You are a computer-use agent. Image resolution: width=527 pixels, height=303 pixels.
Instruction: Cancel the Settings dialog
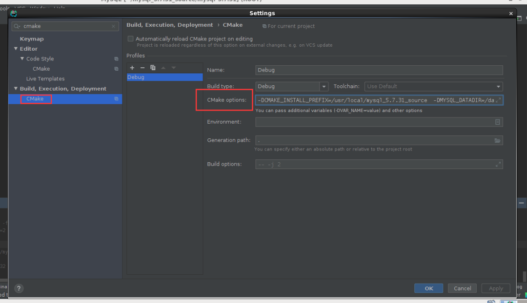point(462,288)
